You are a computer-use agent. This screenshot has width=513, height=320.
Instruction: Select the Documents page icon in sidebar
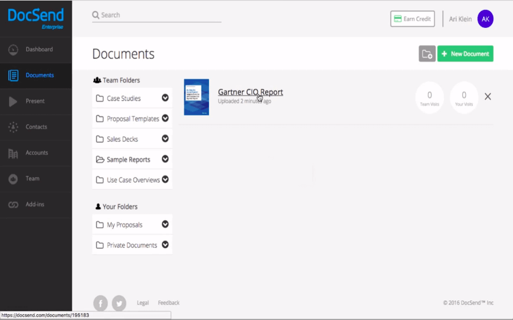[x=13, y=75]
